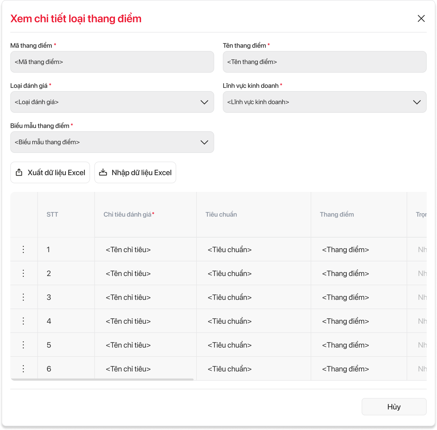Viewport: 437px width, 430px height.
Task: Click Nhập dữ liệu Excel import button
Action: click(x=135, y=172)
